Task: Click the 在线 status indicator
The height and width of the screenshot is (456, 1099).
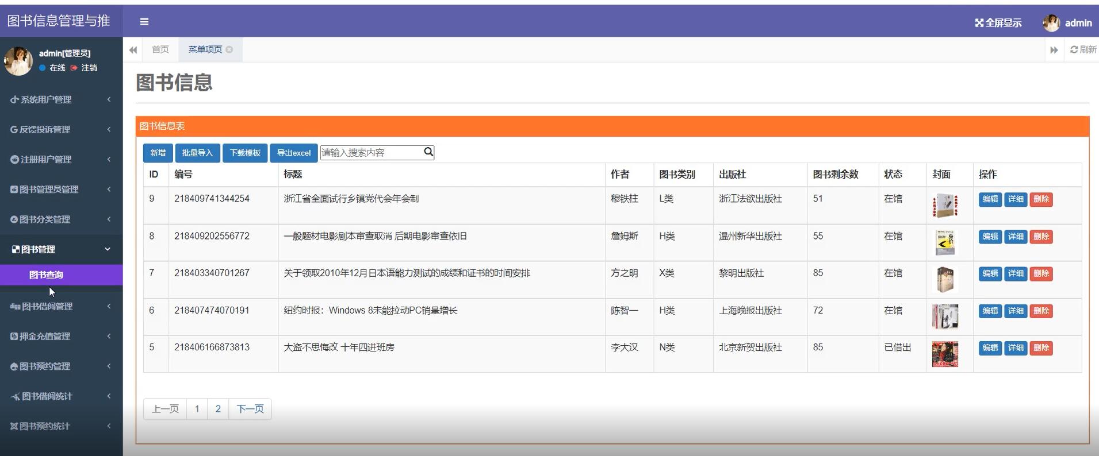Action: (x=52, y=68)
